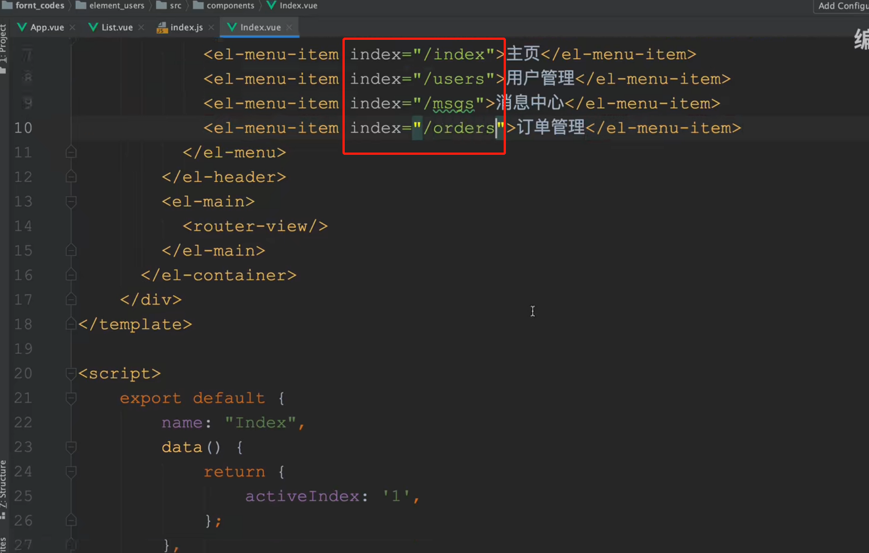Collapse fold marker at line 16
869x553 pixels.
point(71,275)
